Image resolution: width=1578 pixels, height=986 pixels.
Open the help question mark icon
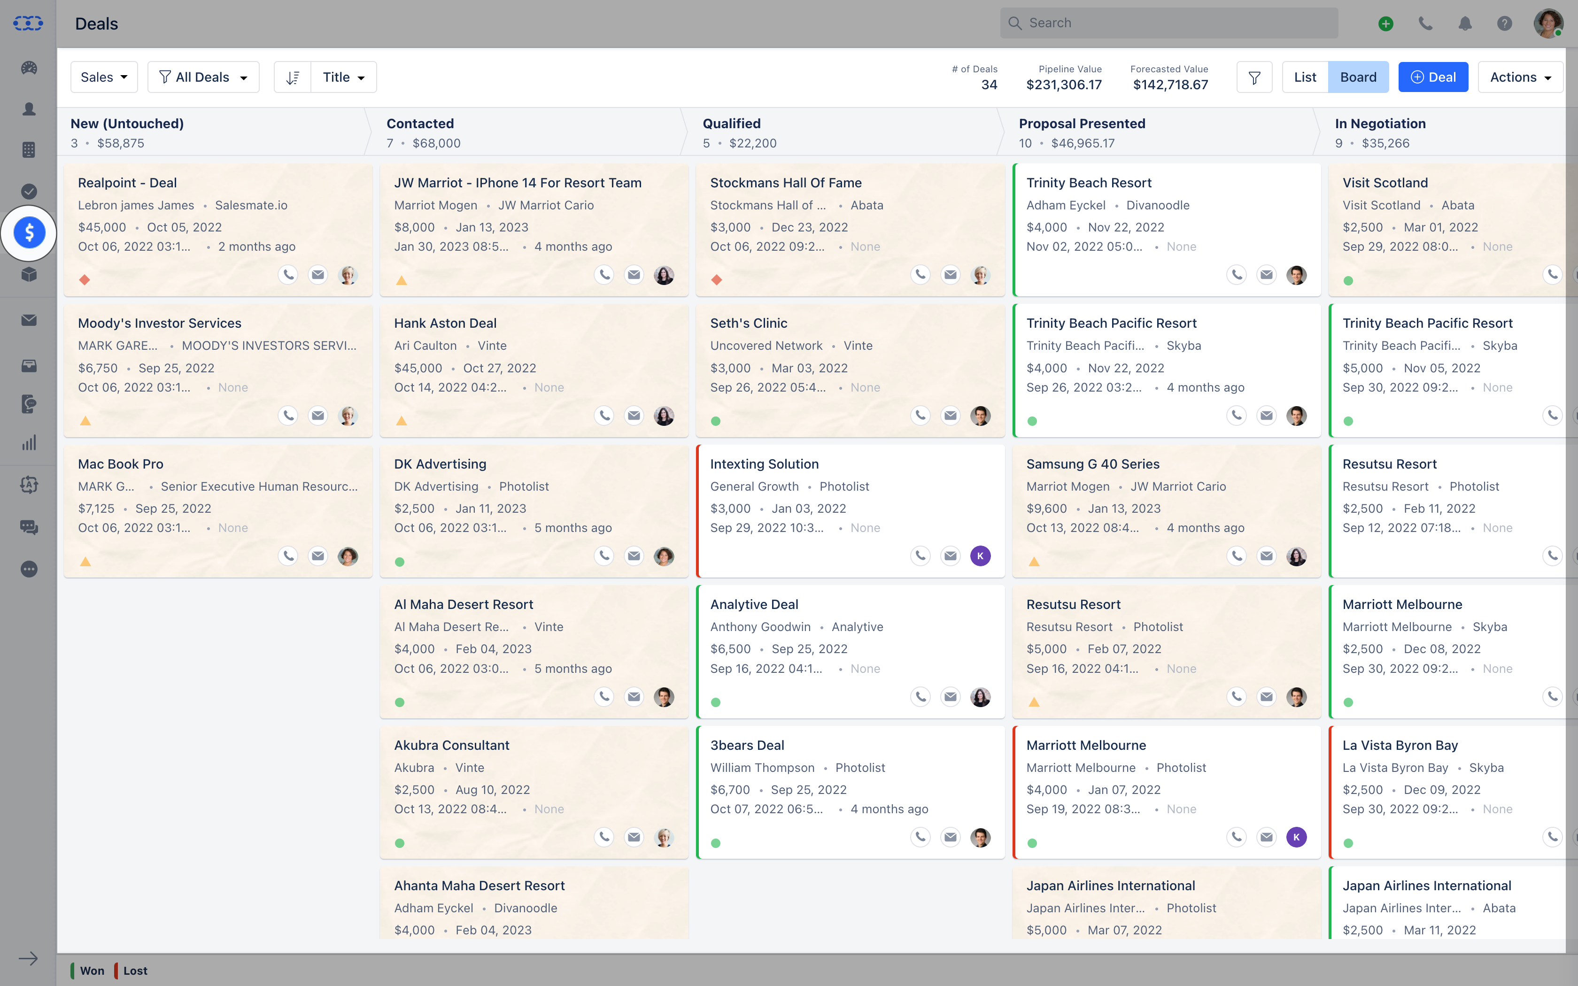pos(1504,23)
